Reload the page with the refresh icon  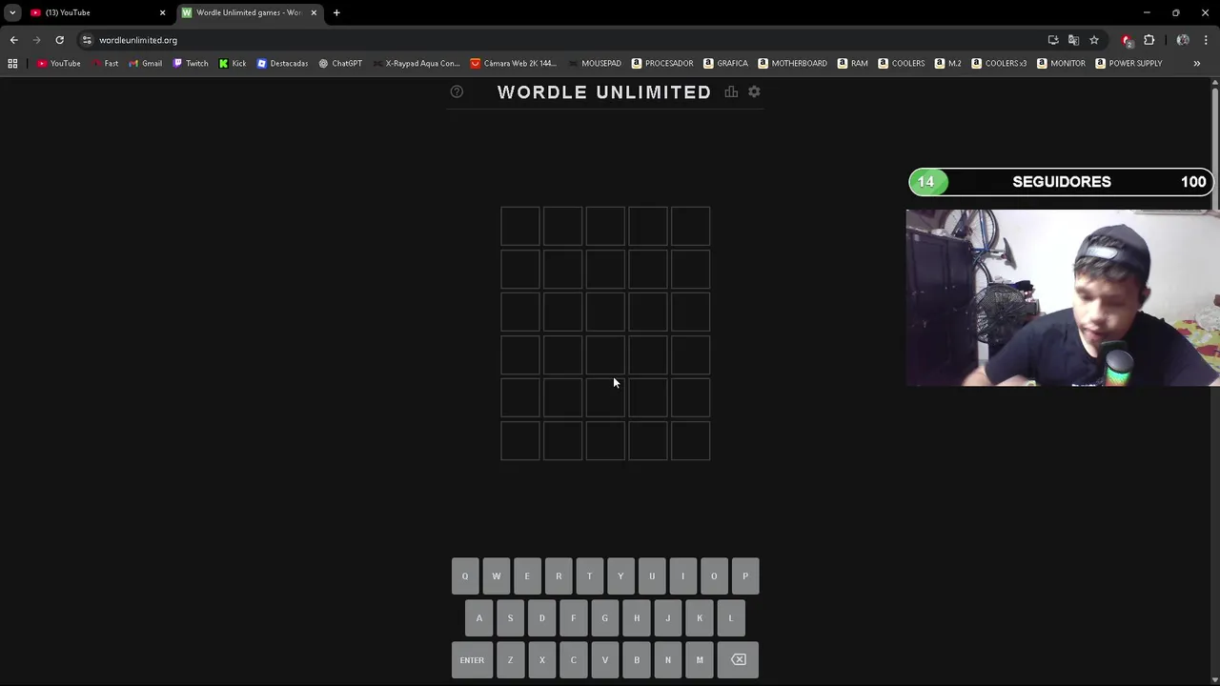59,40
